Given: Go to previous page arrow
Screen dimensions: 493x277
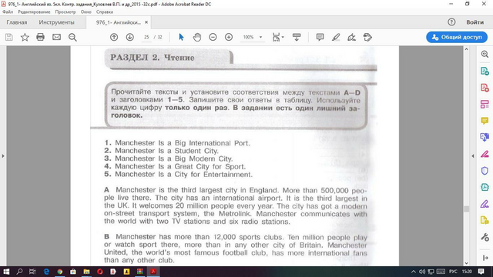Looking at the screenshot, I should coord(114,37).
